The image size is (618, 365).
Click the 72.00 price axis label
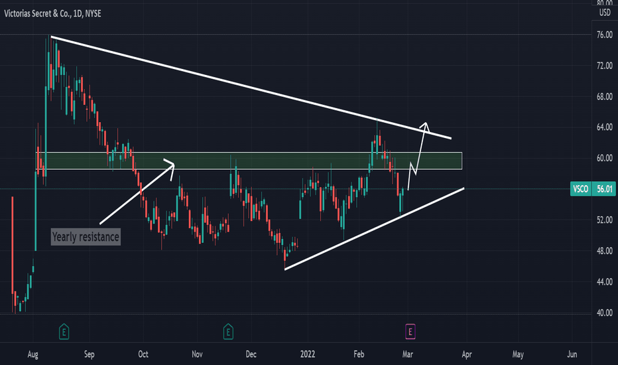(x=605, y=66)
